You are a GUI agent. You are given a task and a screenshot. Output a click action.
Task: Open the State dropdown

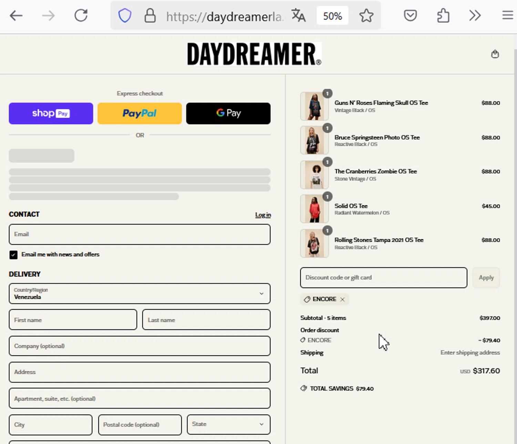point(229,424)
